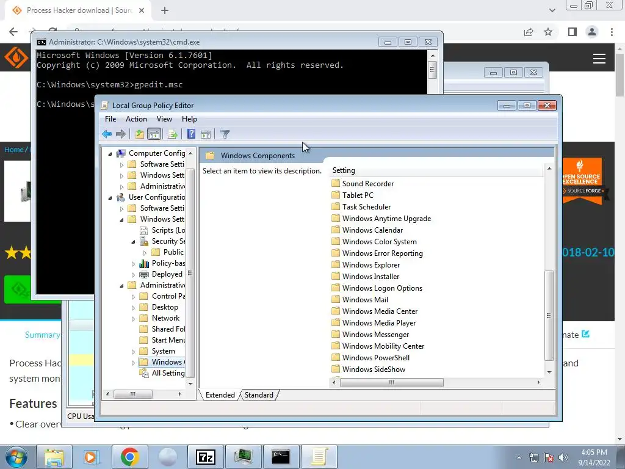This screenshot has width=625, height=469.
Task: Select the Windows Components tree item
Action: tap(162, 362)
